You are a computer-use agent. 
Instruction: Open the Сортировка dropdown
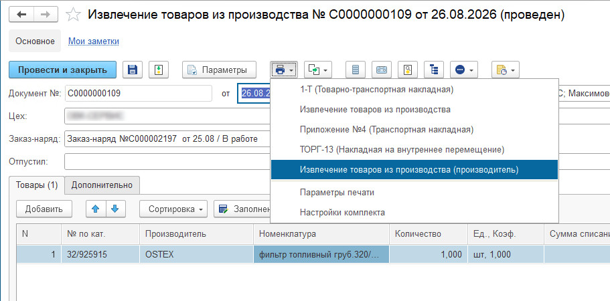pos(173,209)
